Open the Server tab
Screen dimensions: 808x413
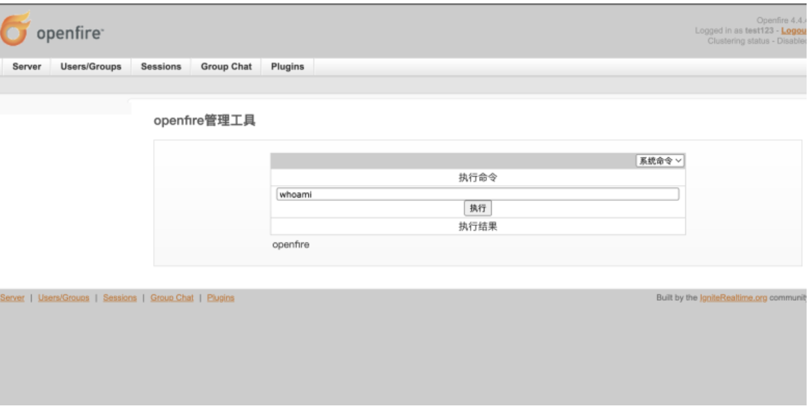(27, 67)
